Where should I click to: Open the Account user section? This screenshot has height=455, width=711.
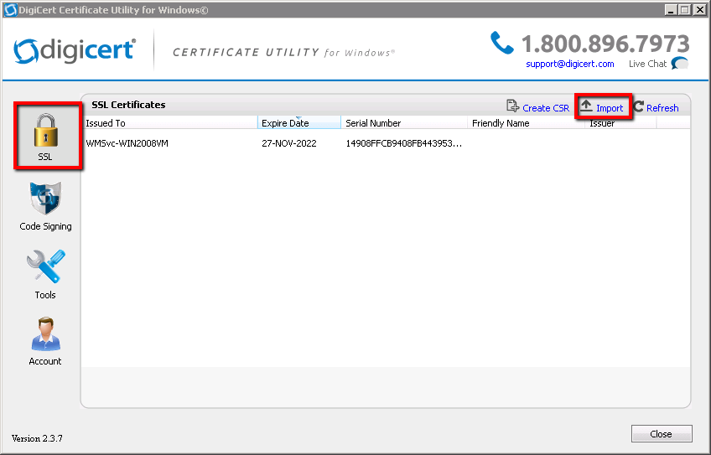click(45, 337)
